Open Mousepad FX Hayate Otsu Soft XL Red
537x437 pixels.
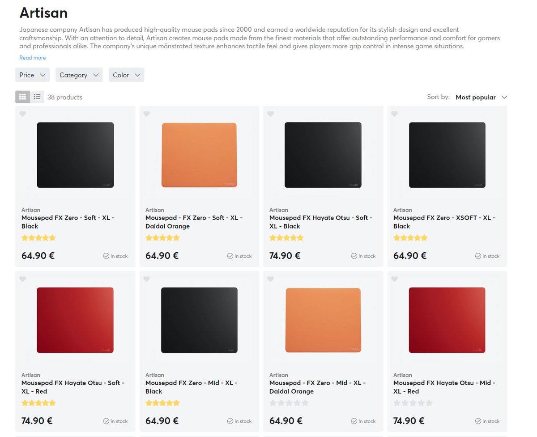73,387
